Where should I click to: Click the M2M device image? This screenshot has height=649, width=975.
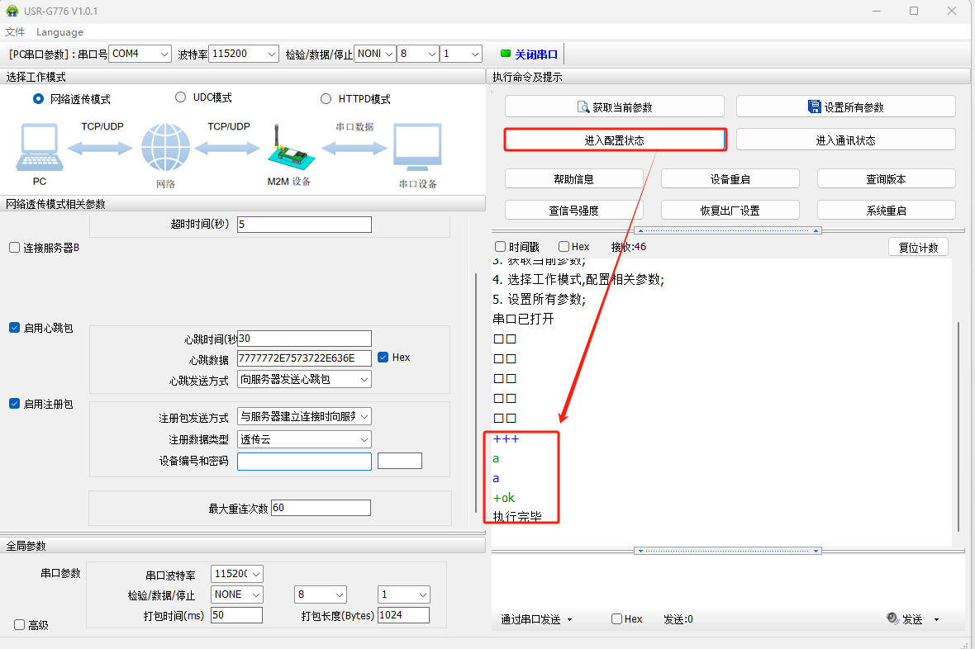[x=288, y=148]
